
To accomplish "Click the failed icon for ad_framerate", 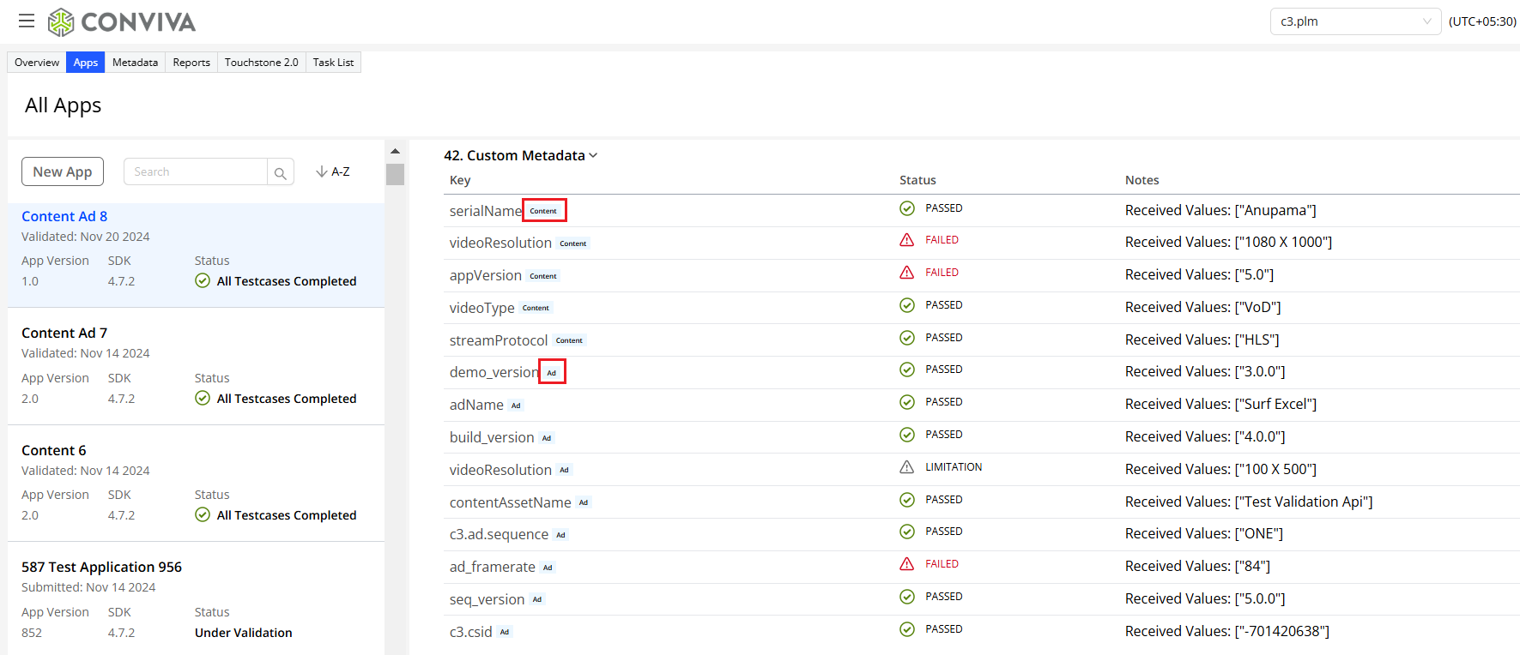I will coord(906,564).
